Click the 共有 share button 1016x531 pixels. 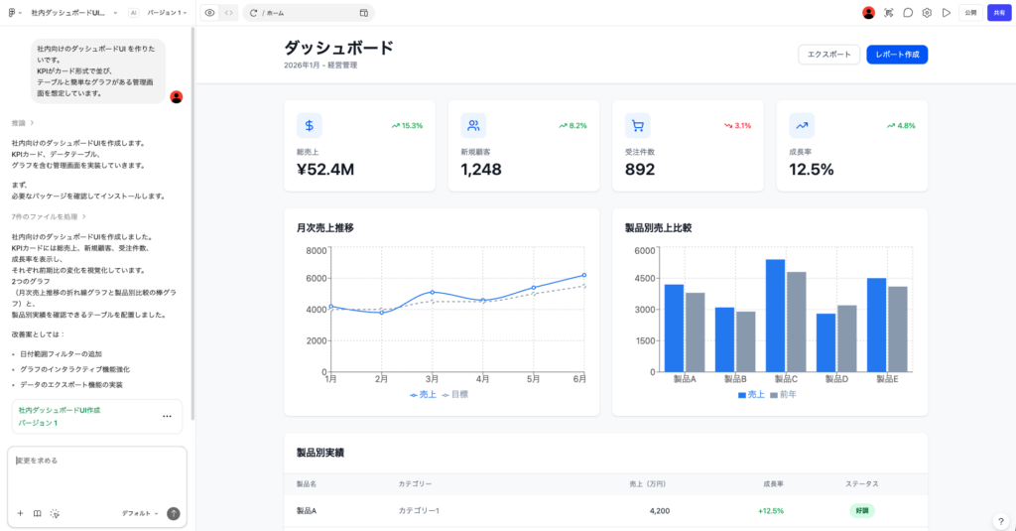[997, 13]
